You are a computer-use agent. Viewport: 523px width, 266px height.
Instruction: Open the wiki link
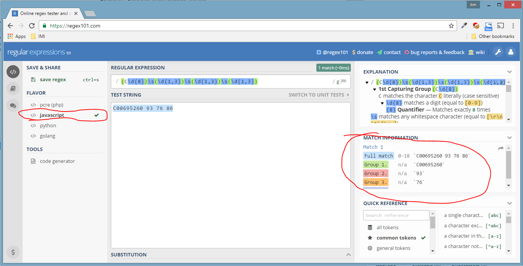476,52
